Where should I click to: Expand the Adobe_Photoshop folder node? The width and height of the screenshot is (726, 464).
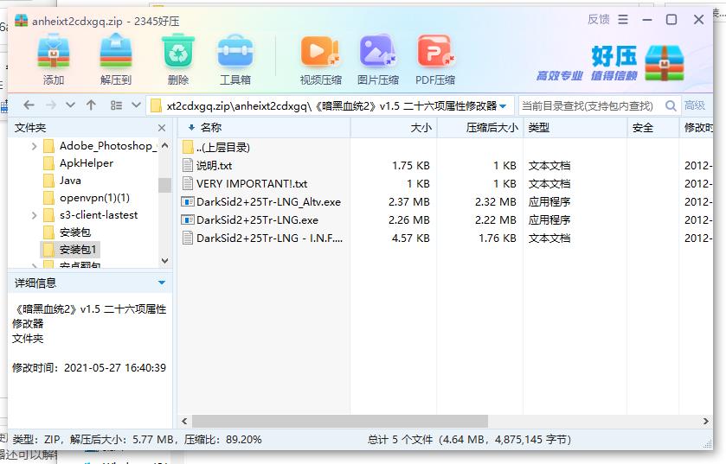click(x=35, y=147)
